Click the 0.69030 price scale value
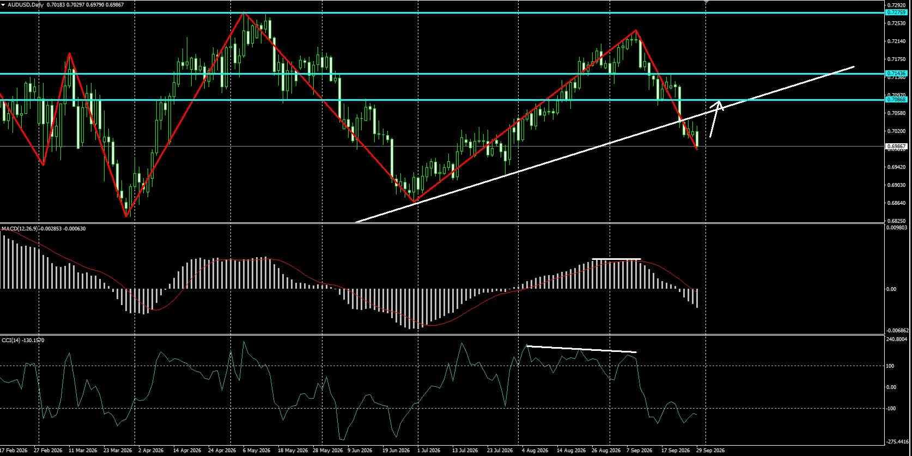 [x=896, y=185]
